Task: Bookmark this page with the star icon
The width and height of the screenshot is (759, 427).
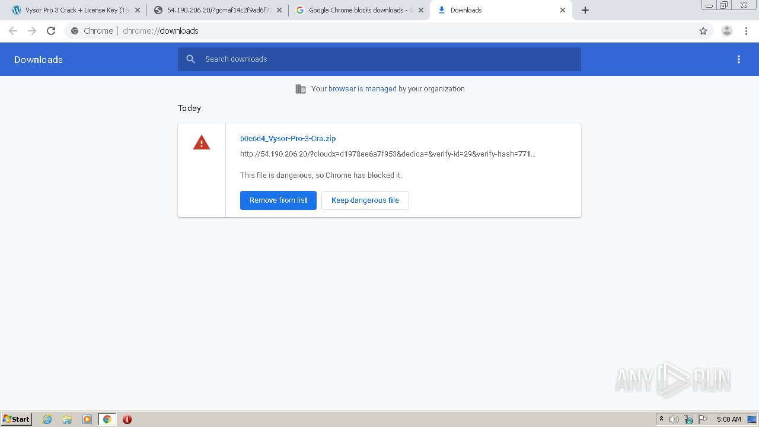Action: [x=703, y=31]
